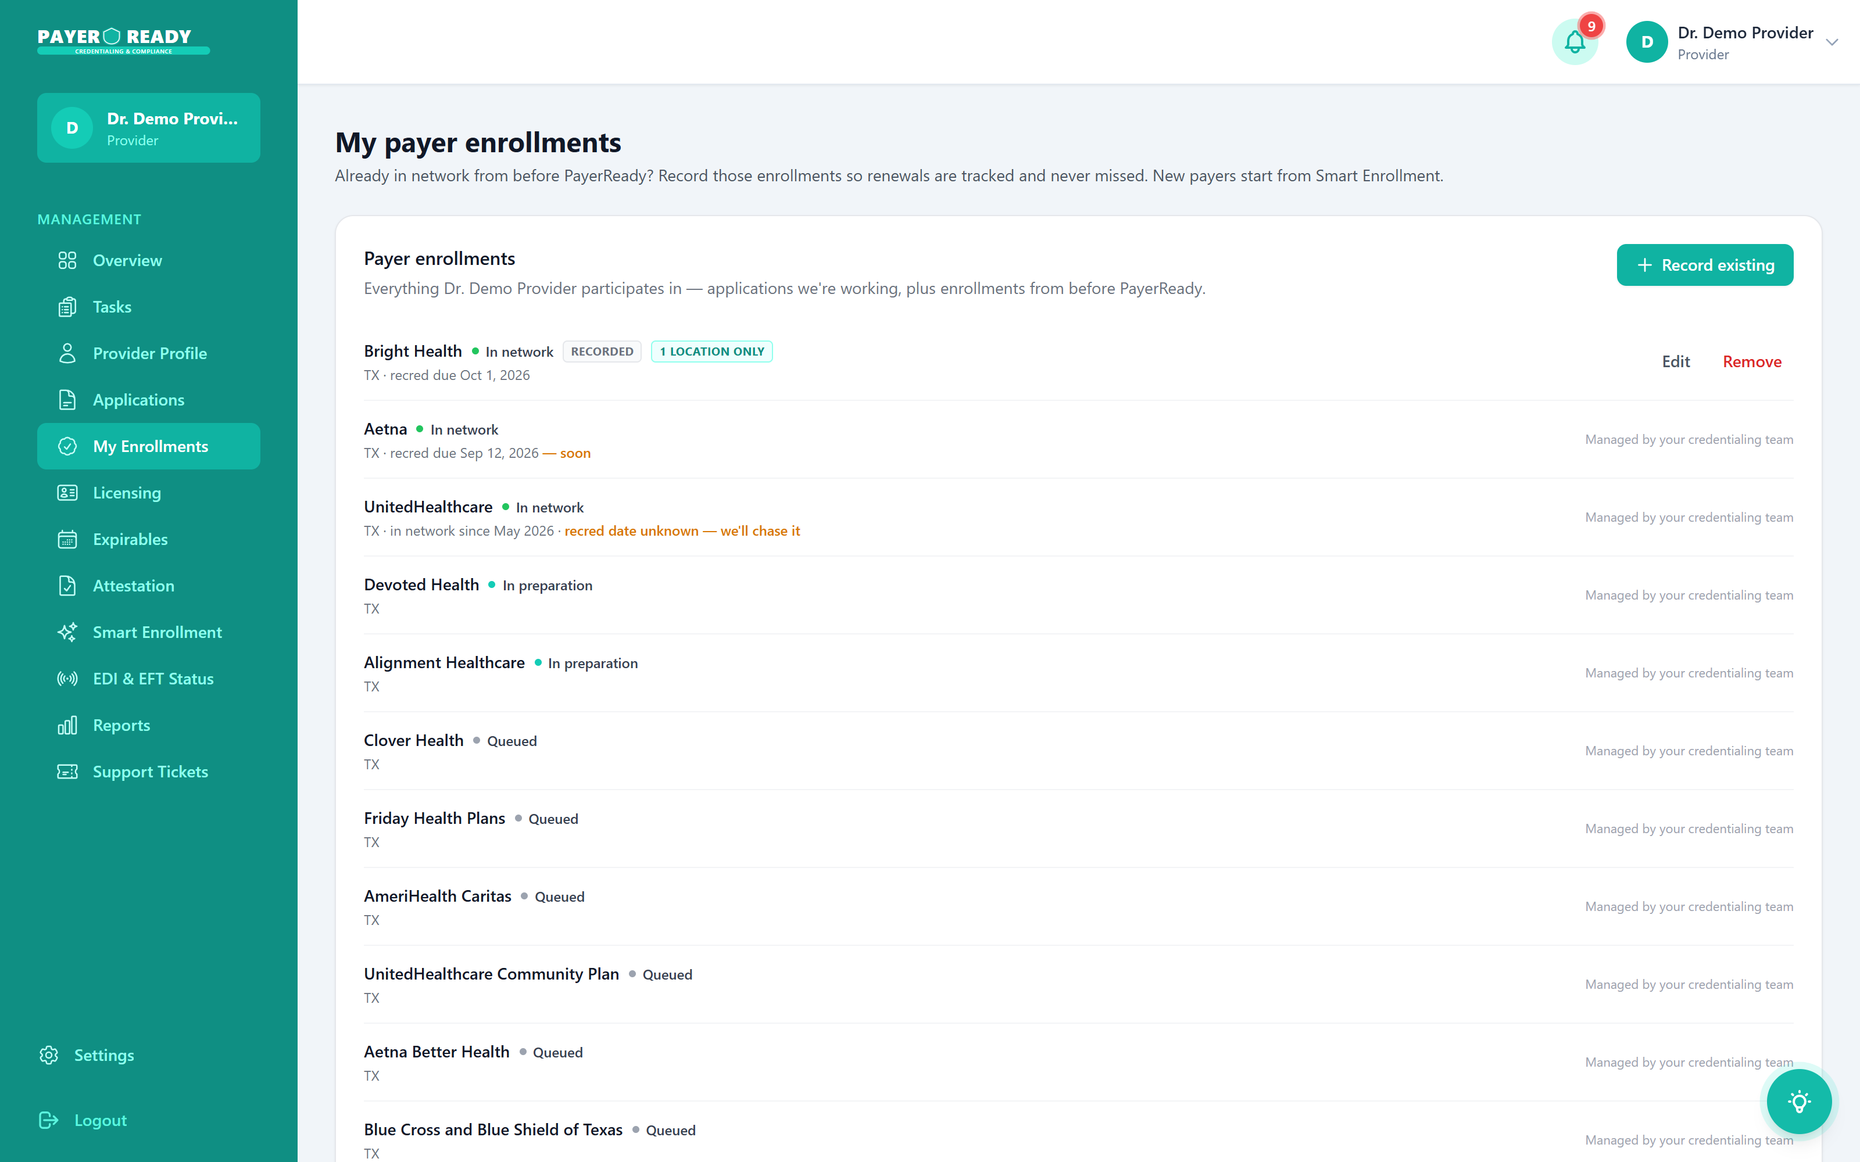
Task: Click Logout in the sidebar
Action: tap(100, 1121)
